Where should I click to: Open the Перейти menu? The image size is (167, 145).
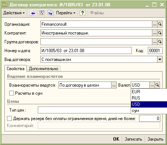[66, 13]
